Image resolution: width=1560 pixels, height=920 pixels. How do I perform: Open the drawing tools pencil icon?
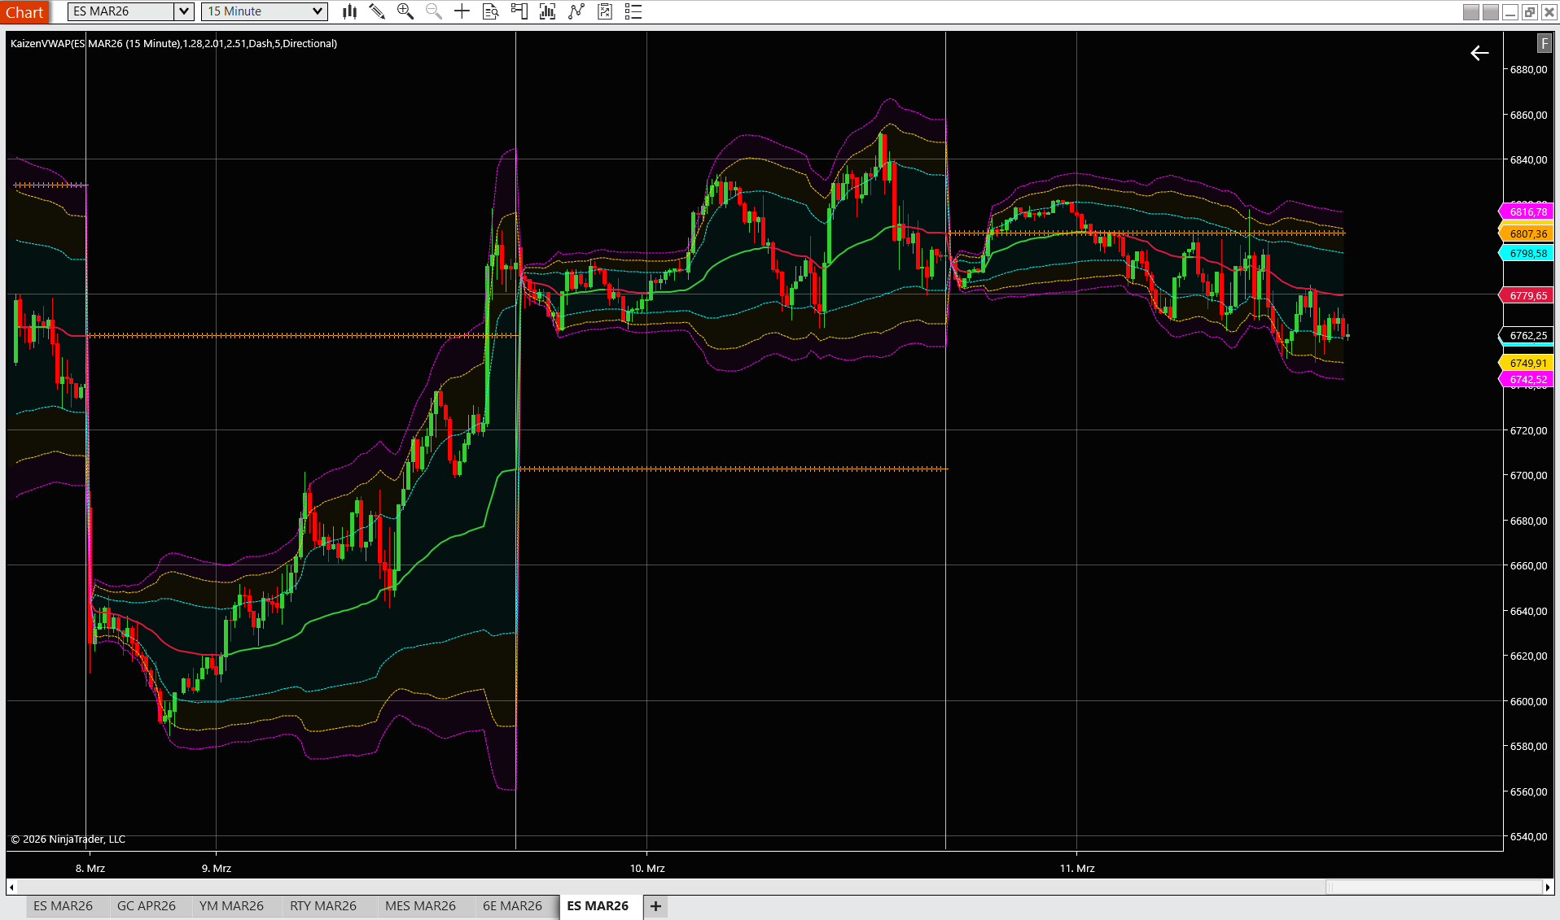point(376,11)
